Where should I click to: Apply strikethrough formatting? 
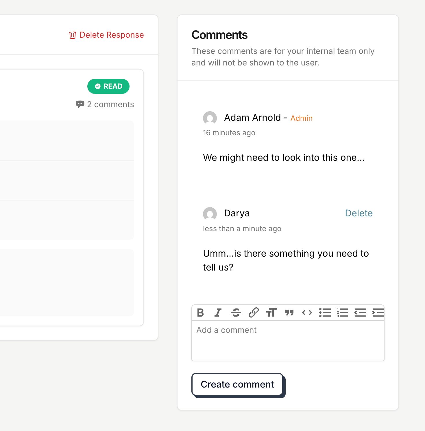pos(236,313)
